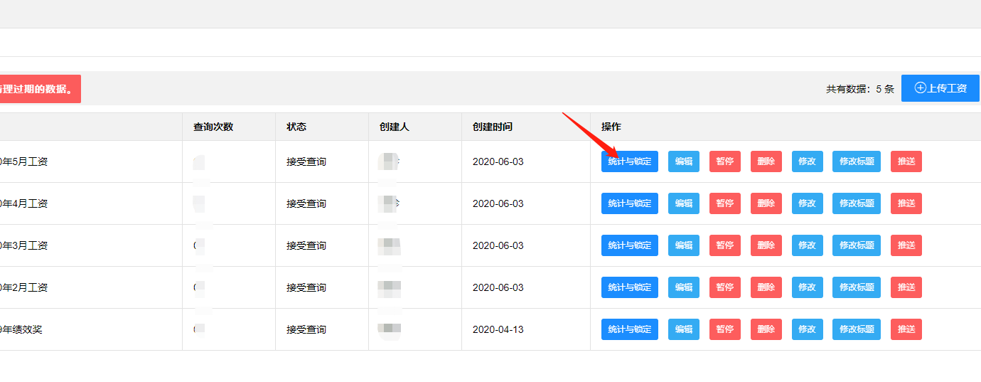981x382 pixels.
Task: Click 修改标题 for the 绩效奖 row
Action: [x=856, y=329]
